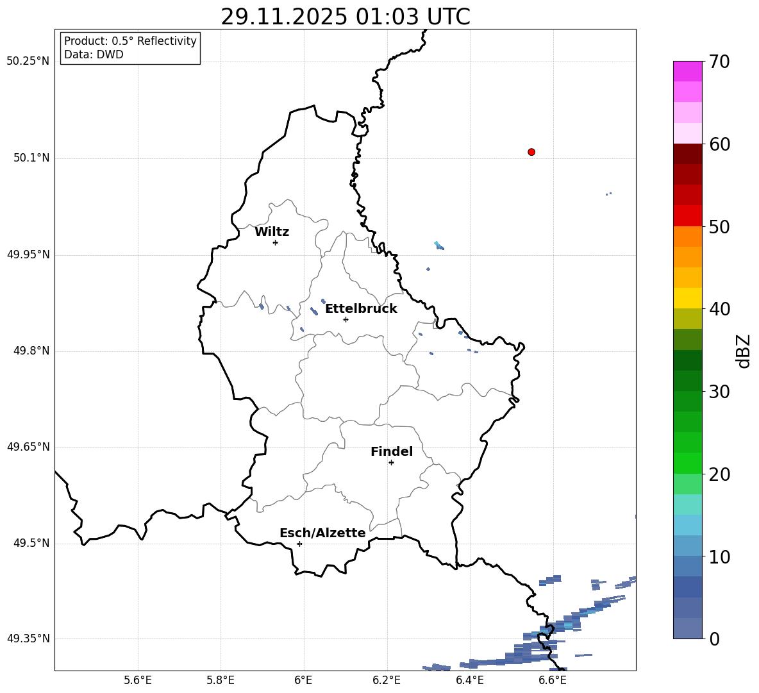The image size is (759, 693).
Task: Click the Findel station cross marker
Action: tap(391, 463)
